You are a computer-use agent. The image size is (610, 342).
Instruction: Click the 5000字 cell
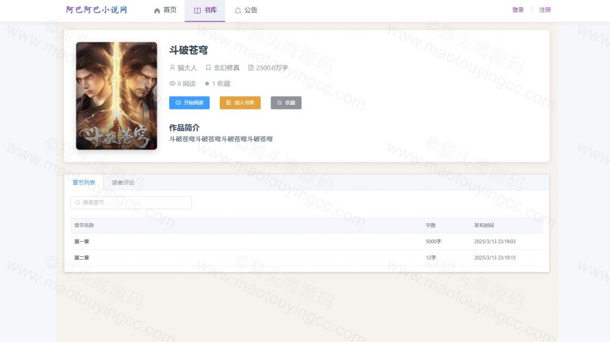click(x=434, y=242)
